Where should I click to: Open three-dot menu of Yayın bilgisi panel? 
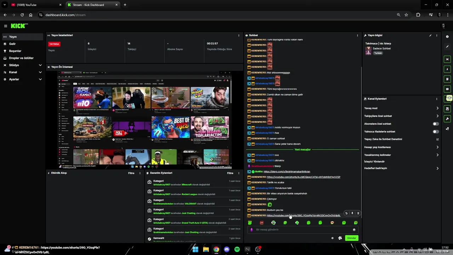[x=437, y=35]
